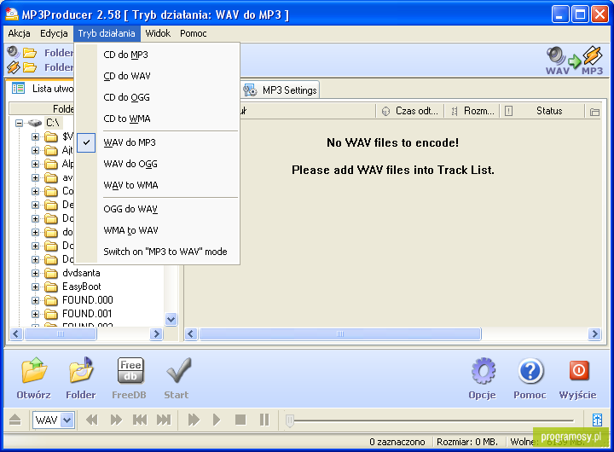The width and height of the screenshot is (614, 452).
Task: Open Pomoc question-mark help
Action: click(530, 370)
